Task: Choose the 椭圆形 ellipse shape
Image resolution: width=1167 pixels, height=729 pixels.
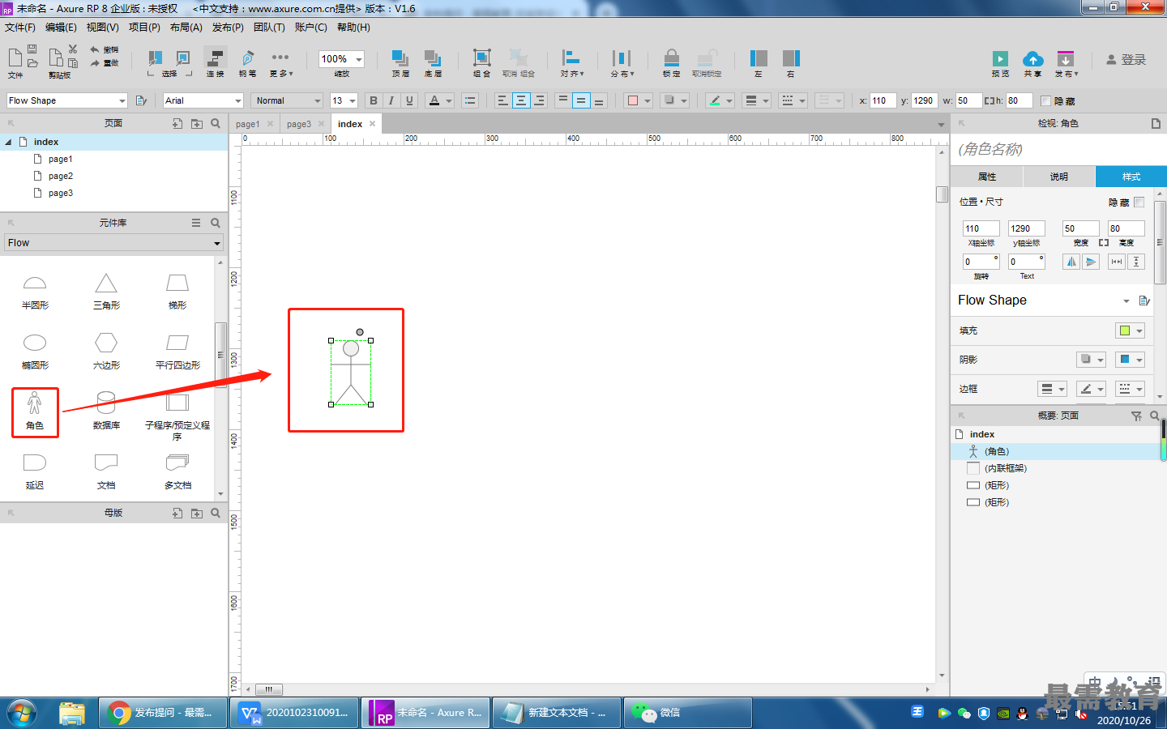Action: coord(35,352)
